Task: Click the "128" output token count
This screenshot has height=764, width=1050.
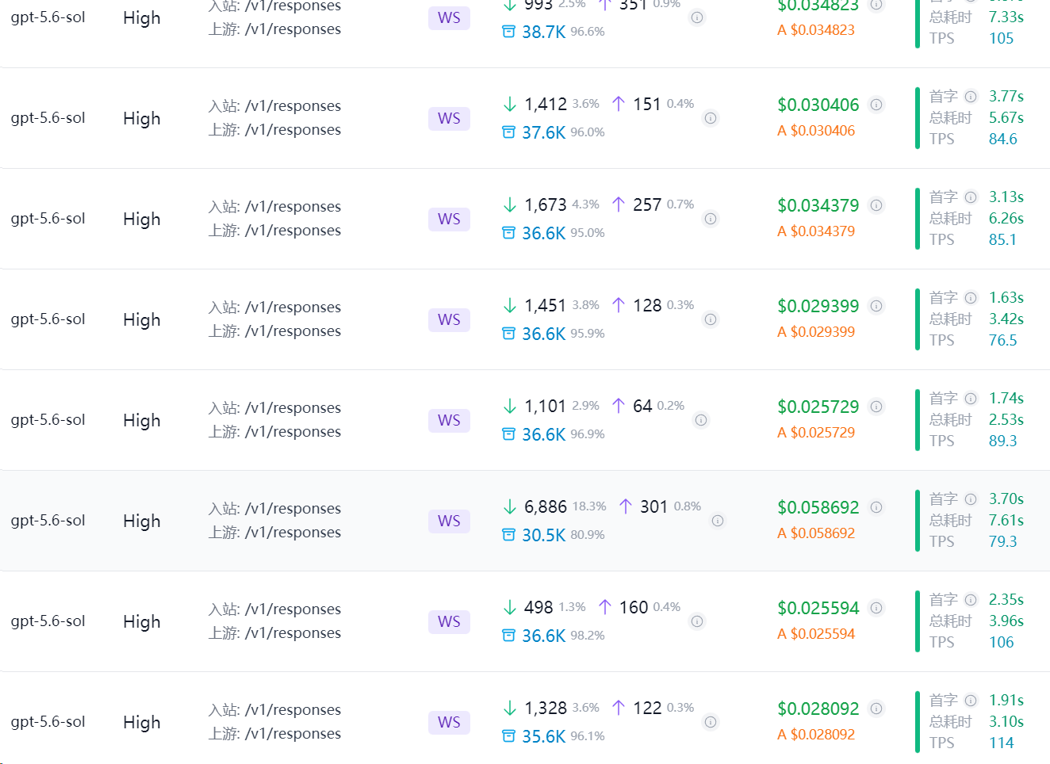Action: click(x=647, y=306)
